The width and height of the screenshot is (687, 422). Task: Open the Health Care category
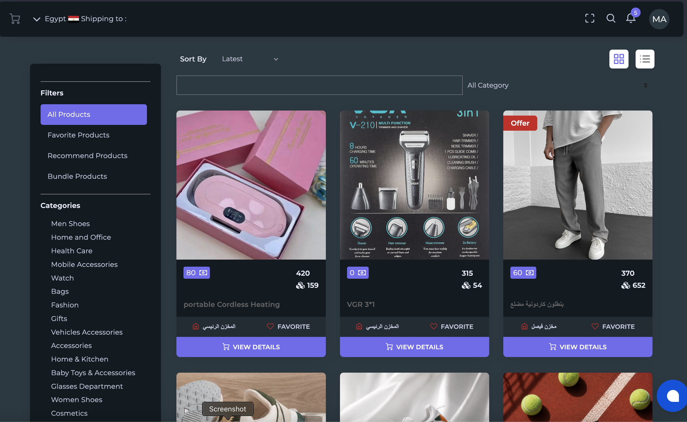[x=72, y=251]
